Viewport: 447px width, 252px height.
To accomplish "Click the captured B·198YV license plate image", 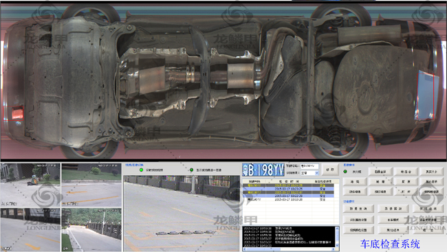I will point(263,170).
